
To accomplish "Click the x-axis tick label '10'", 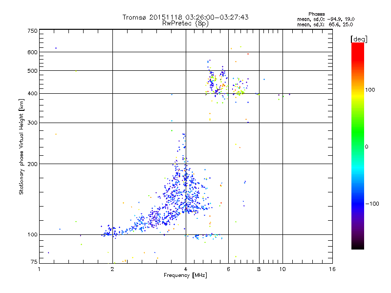I will coord(282,269).
